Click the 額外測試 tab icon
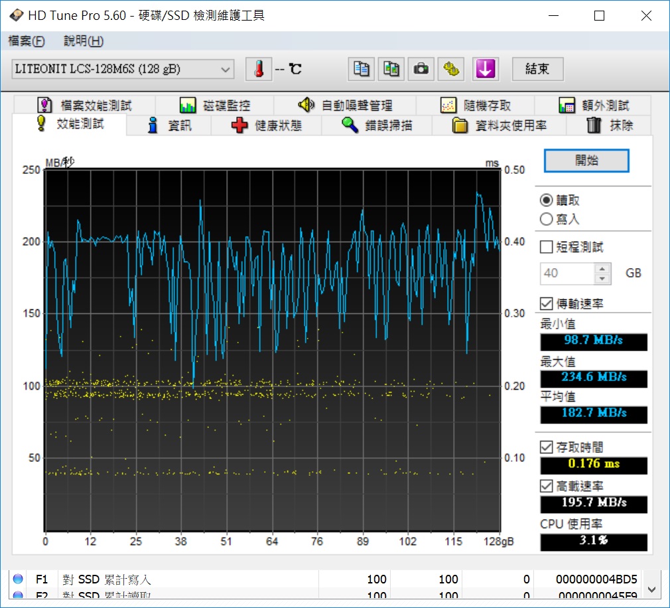Viewport: 670px width, 608px height. tap(567, 105)
